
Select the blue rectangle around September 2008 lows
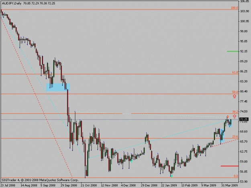tap(58, 87)
